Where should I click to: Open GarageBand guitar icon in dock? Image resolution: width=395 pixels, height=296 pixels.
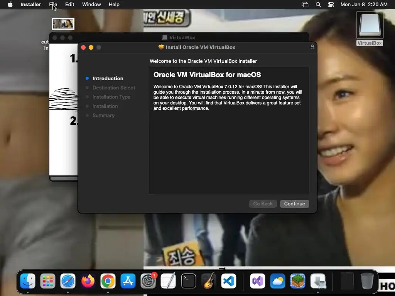(209, 281)
